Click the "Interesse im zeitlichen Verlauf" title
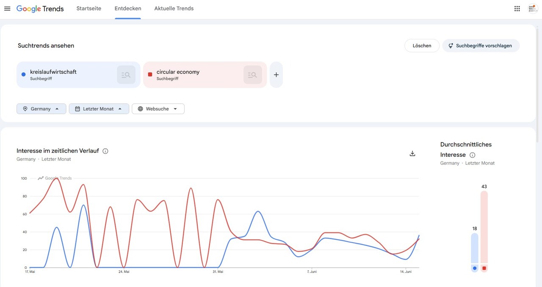Viewport: 542px width, 287px height. tap(58, 151)
